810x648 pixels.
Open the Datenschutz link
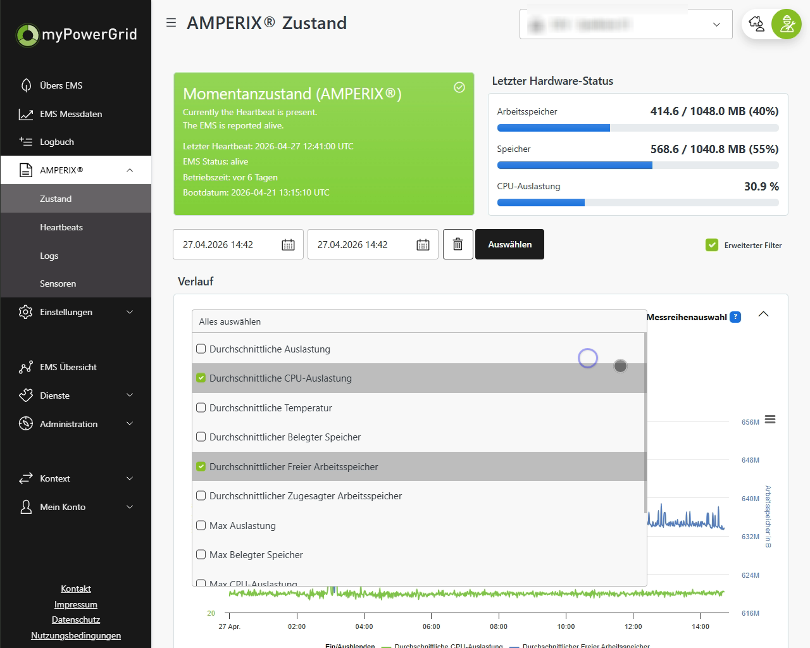[76, 620]
